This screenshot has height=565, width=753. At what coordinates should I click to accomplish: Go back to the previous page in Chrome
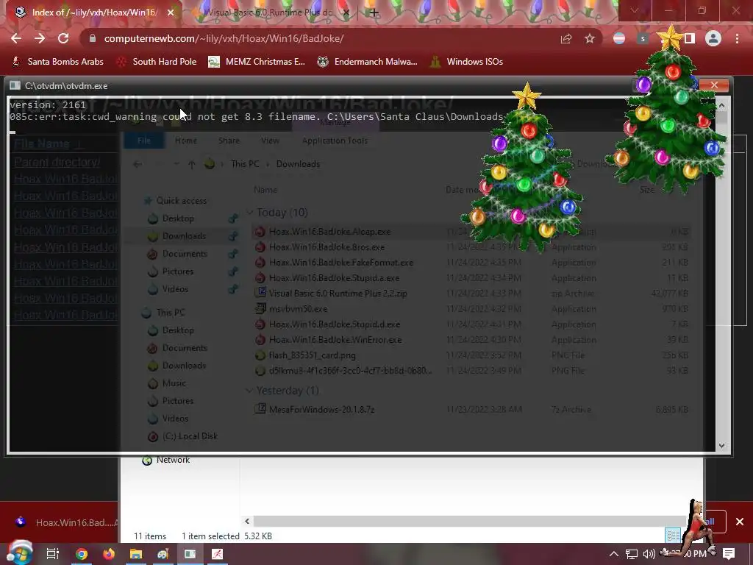(16, 38)
